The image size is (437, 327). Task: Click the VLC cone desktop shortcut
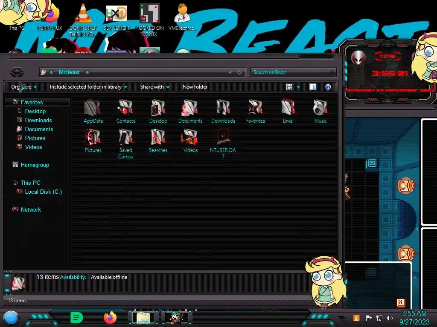[x=83, y=20]
